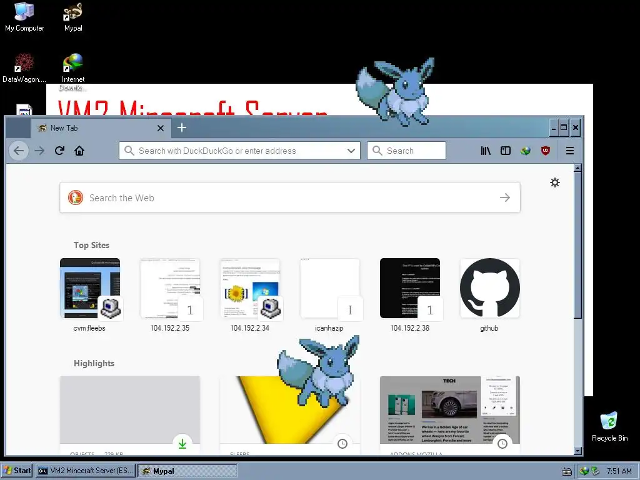Open a new tab with plus button
The image size is (640, 480).
click(x=182, y=127)
